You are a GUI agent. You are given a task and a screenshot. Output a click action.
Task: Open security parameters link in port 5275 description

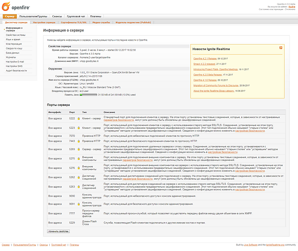coord(138,160)
